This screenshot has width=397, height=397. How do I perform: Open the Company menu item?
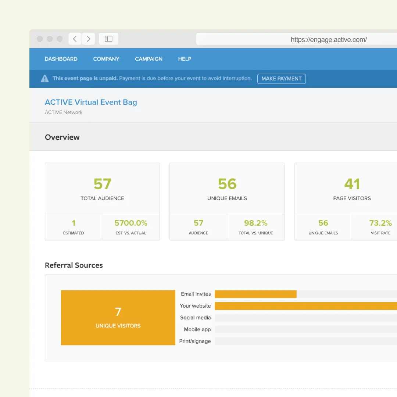coord(106,59)
